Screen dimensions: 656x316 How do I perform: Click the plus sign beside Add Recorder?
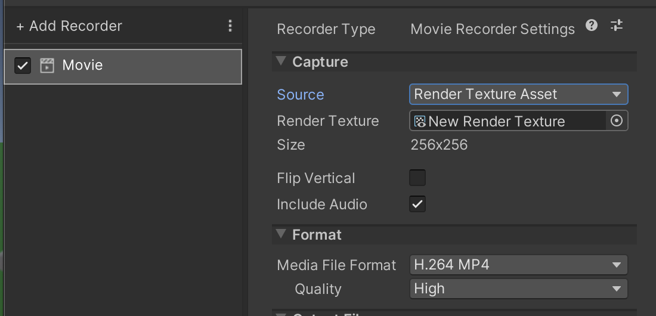pyautogui.click(x=20, y=26)
